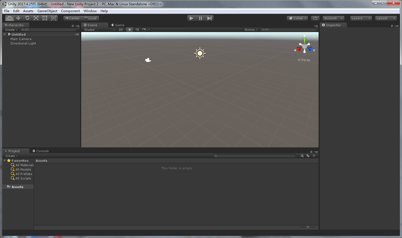Open the Gizmos dropdown
The height and width of the screenshot is (238, 402).
pyautogui.click(x=251, y=30)
